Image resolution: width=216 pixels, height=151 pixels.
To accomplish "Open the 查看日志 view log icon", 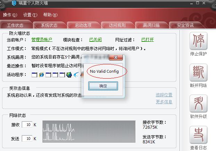I will click(x=199, y=135).
